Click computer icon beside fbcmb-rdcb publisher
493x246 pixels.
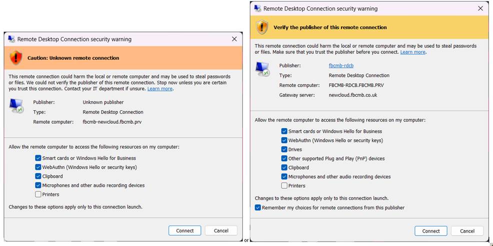[262, 69]
